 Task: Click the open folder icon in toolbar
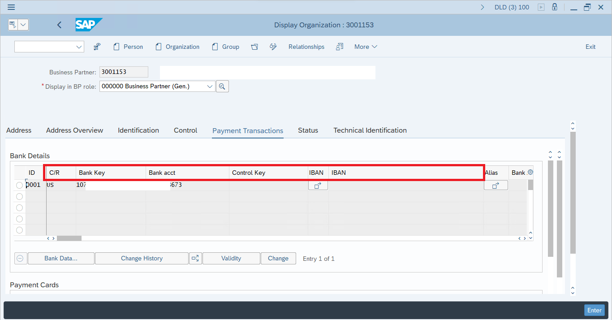click(254, 47)
